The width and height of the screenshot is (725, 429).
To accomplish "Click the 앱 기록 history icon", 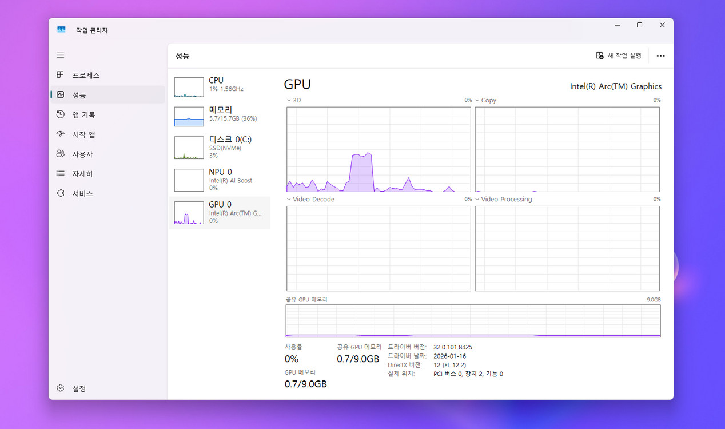I will pos(61,114).
